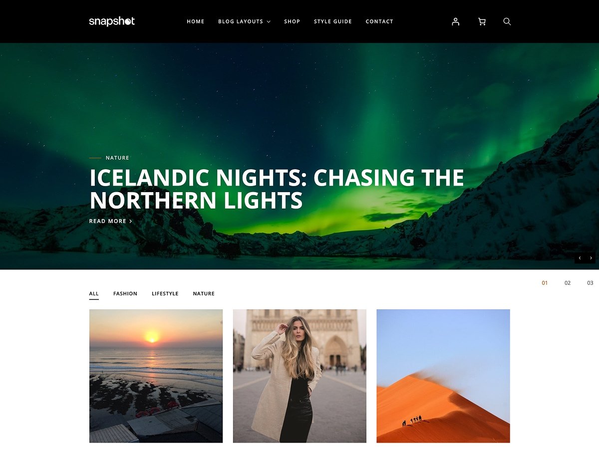Go to the Shop page
Viewport: 599px width, 449px height.
click(292, 21)
